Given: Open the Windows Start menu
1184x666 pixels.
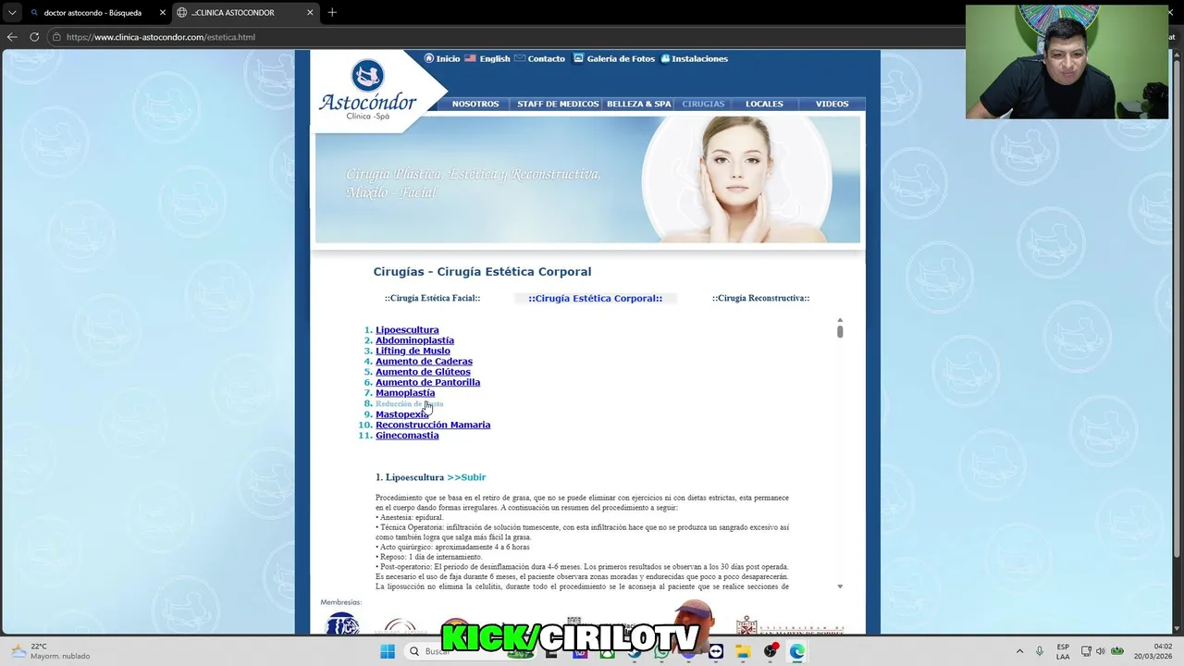Looking at the screenshot, I should point(388,651).
